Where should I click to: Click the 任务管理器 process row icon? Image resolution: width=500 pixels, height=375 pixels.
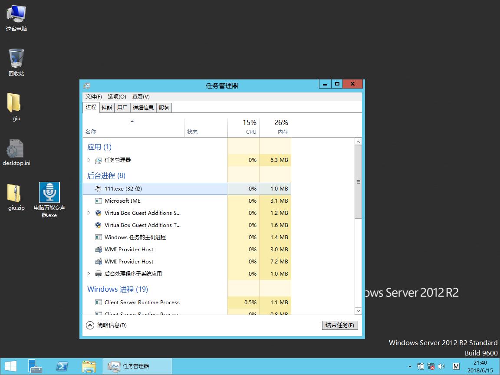click(x=99, y=160)
